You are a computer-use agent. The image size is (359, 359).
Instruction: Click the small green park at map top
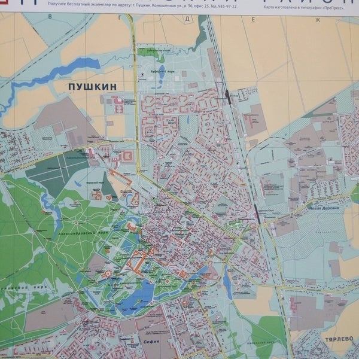[150, 51]
